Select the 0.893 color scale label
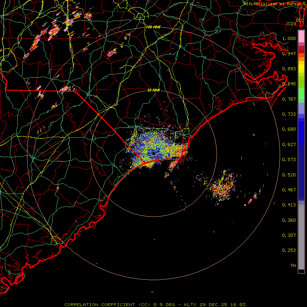The image size is (307, 307). (289, 69)
